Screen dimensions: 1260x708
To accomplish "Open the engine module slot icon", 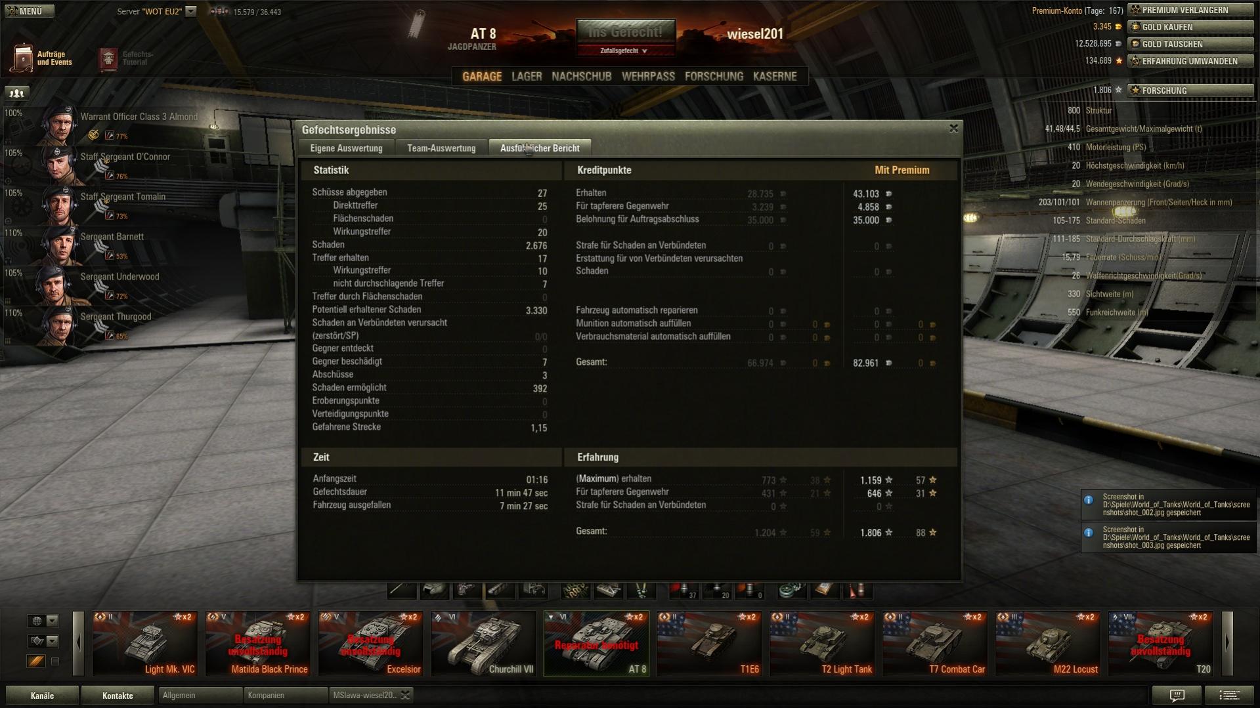I will 467,591.
